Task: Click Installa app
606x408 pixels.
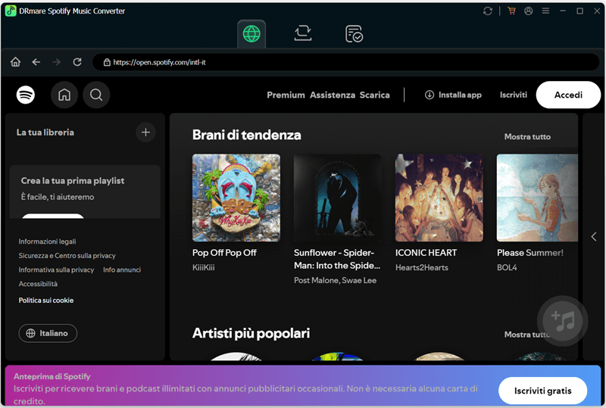Action: 453,95
